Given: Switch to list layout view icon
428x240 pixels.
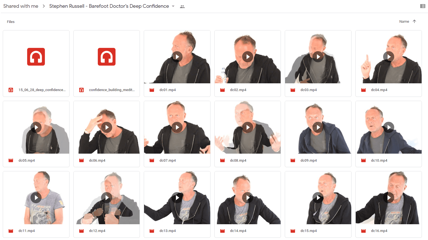Looking at the screenshot, I should pos(422,6).
